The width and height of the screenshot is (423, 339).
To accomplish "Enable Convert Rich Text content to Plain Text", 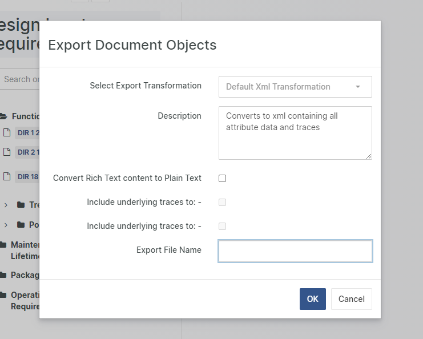I will pyautogui.click(x=223, y=178).
